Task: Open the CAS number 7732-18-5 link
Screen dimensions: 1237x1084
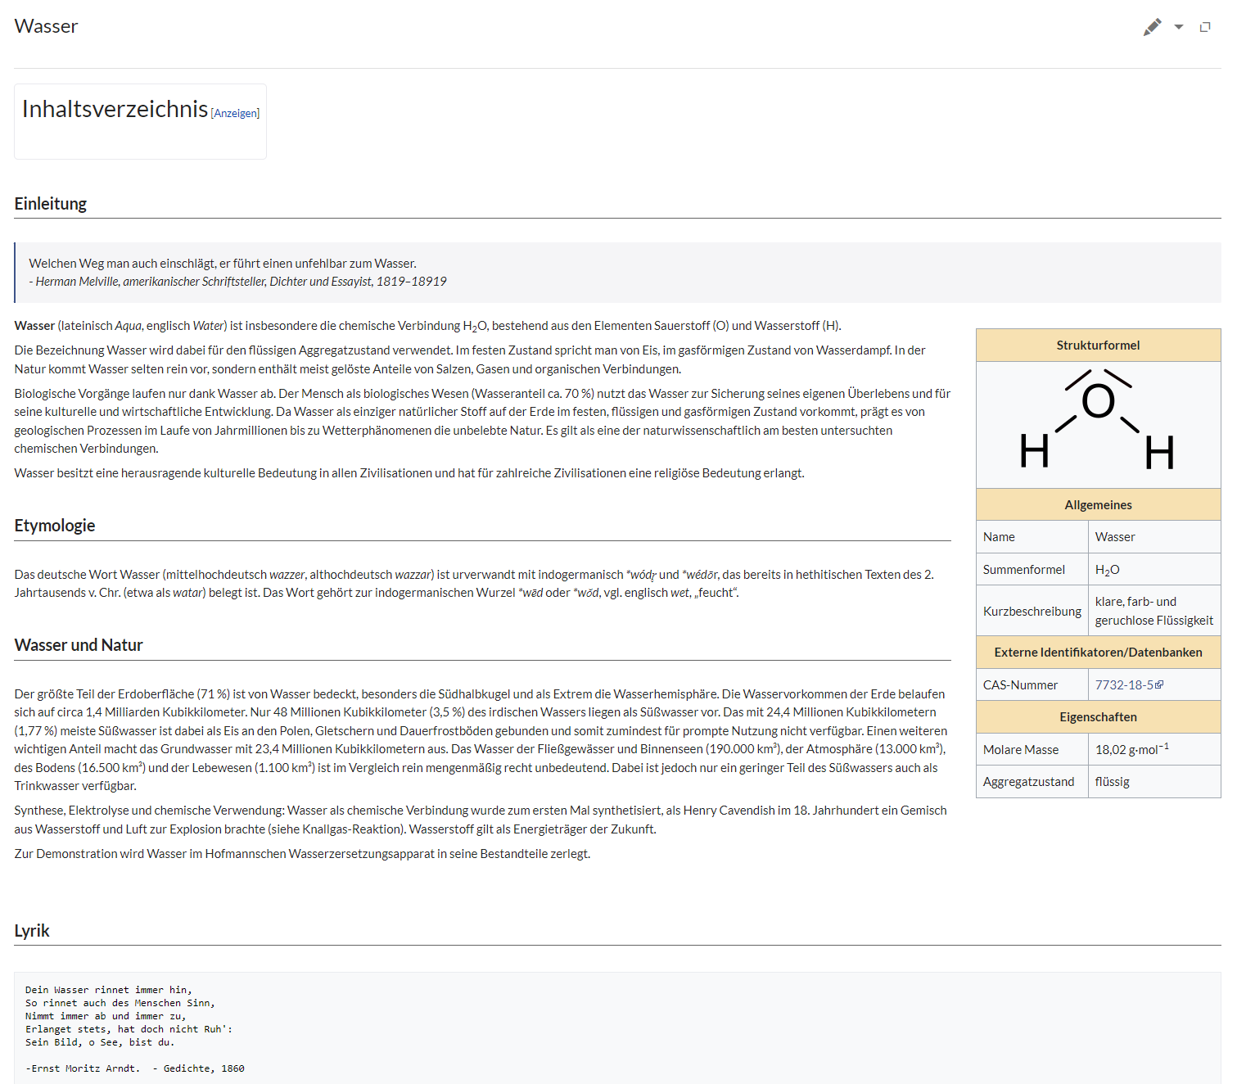Action: coord(1123,684)
